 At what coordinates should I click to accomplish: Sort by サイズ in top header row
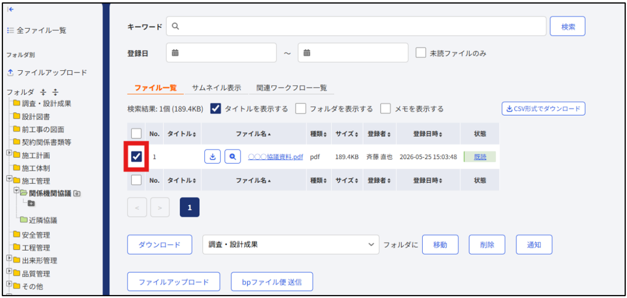pos(347,134)
